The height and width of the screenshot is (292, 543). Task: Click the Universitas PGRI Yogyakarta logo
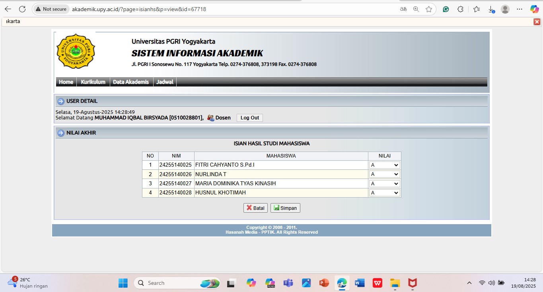[x=76, y=51]
